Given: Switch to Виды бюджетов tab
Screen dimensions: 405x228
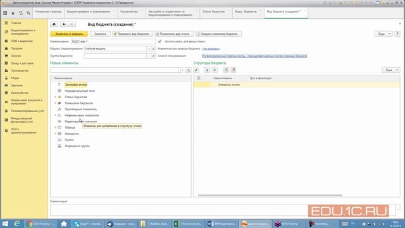Looking at the screenshot, I should click(248, 13).
